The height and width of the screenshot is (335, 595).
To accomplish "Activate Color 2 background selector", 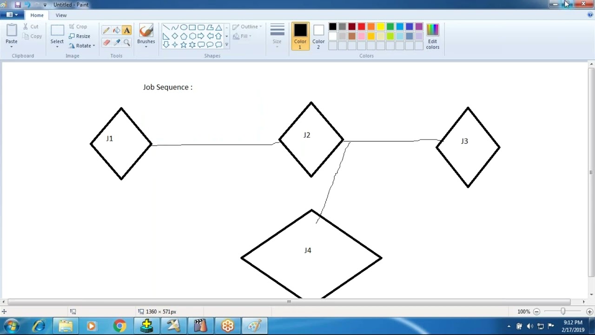I will pos(318,36).
